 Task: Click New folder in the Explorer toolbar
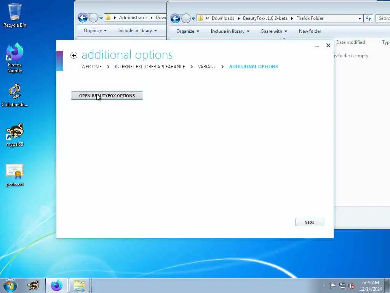tap(310, 31)
